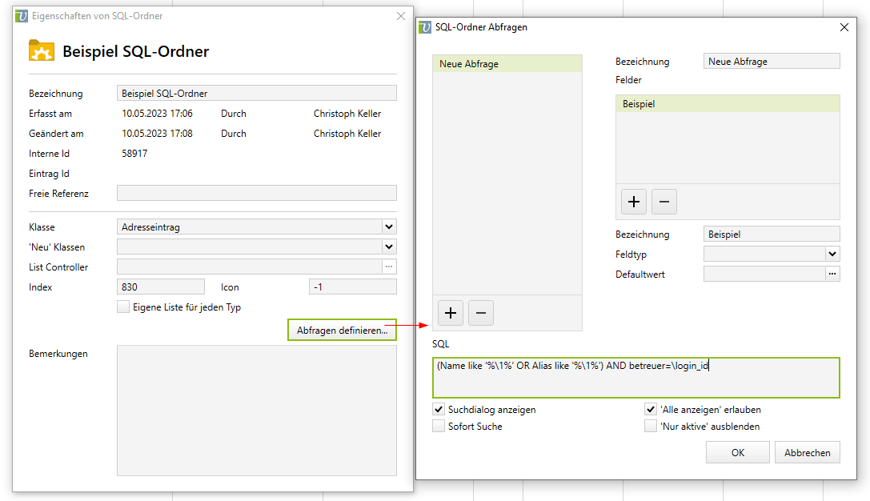This screenshot has width=870, height=501.
Task: Close the SQL-Ordner Abfragen dialog
Action: 844,27
